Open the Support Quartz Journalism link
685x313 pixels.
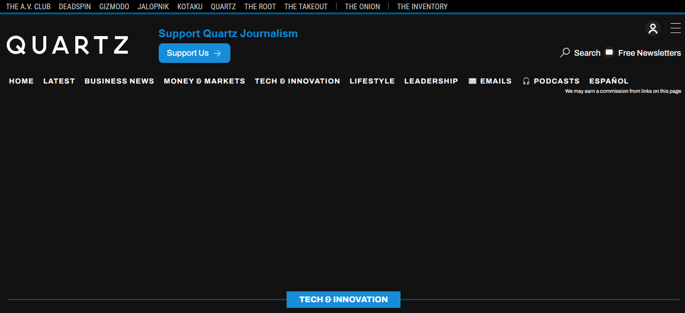tap(228, 34)
